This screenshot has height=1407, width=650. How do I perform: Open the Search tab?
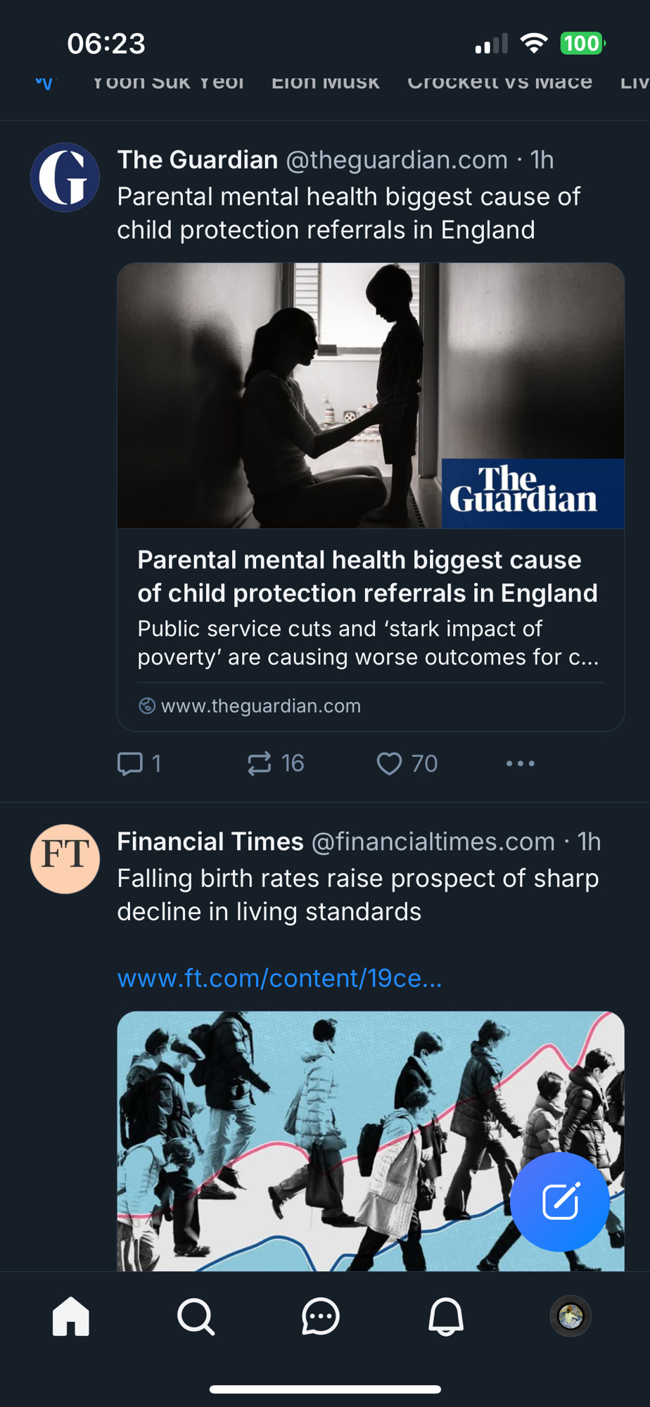(x=196, y=1316)
